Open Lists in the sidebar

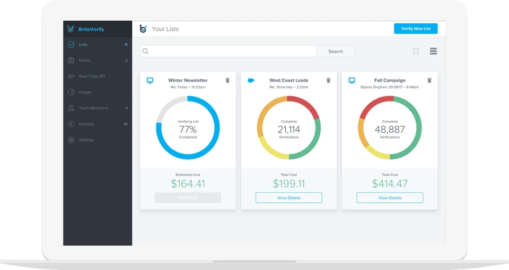(x=83, y=45)
